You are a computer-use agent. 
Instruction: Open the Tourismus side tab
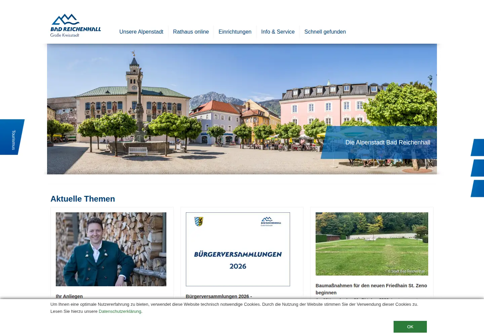tap(12, 137)
